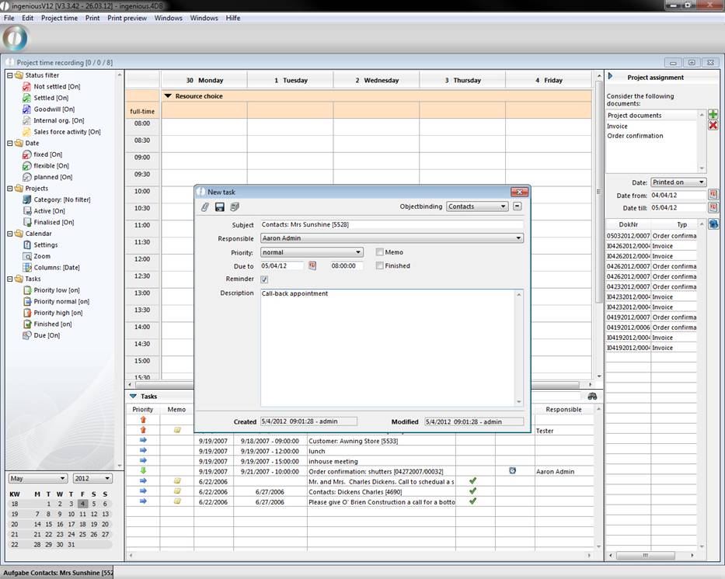
Task: Open the Objectbinding dropdown showing Contacts
Action: [477, 206]
